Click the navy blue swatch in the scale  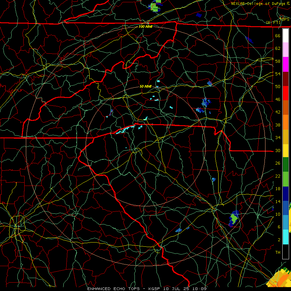pyautogui.click(x=286, y=194)
